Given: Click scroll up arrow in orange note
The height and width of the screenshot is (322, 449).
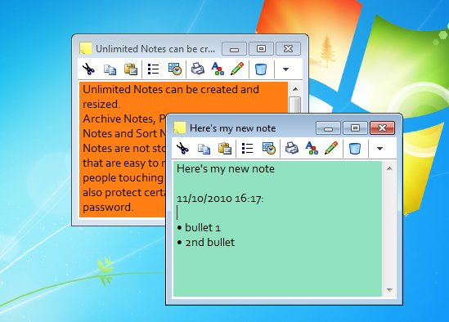Looking at the screenshot, I should point(295,89).
